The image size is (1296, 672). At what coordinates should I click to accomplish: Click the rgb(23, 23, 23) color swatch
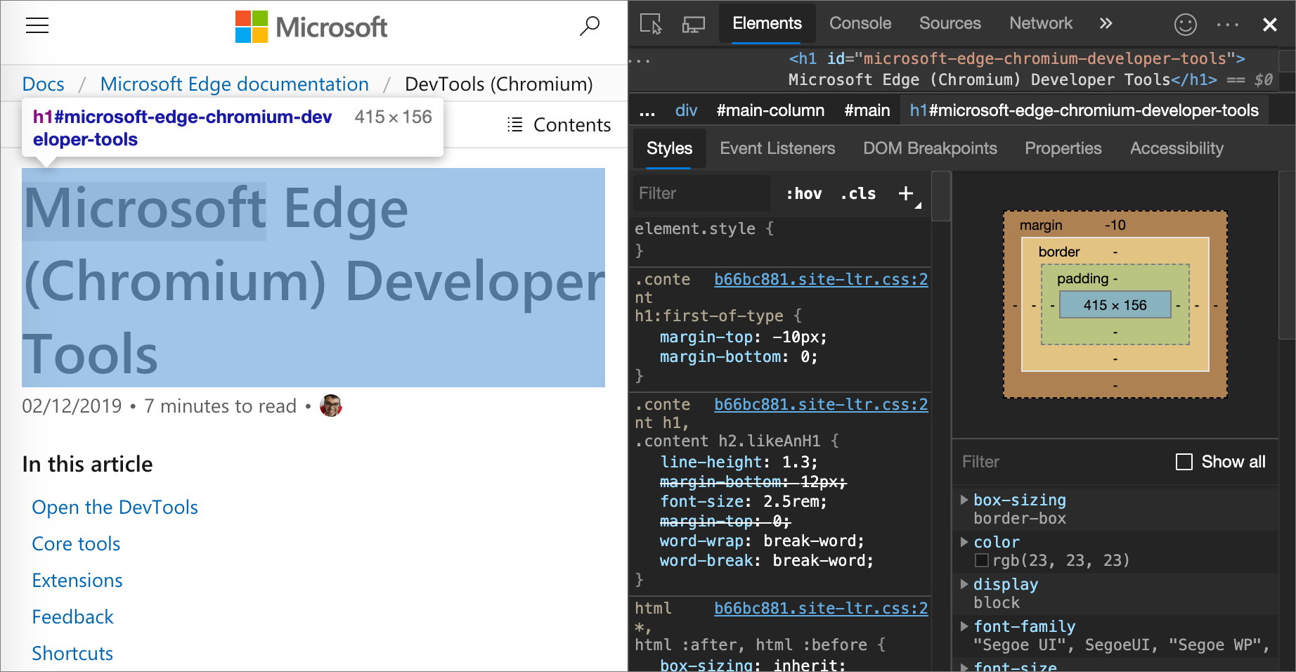click(982, 560)
